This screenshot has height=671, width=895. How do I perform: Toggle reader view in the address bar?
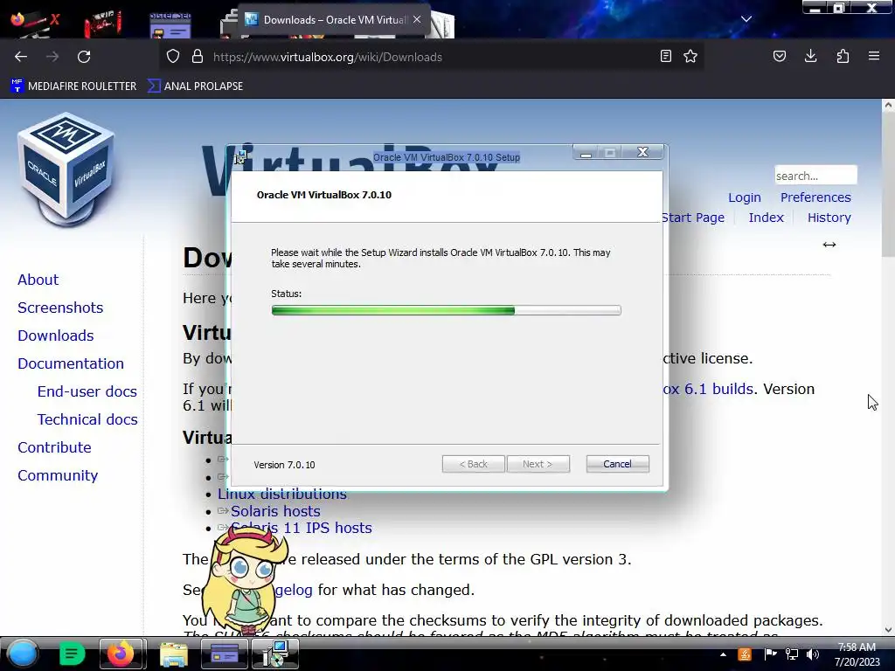(x=665, y=57)
